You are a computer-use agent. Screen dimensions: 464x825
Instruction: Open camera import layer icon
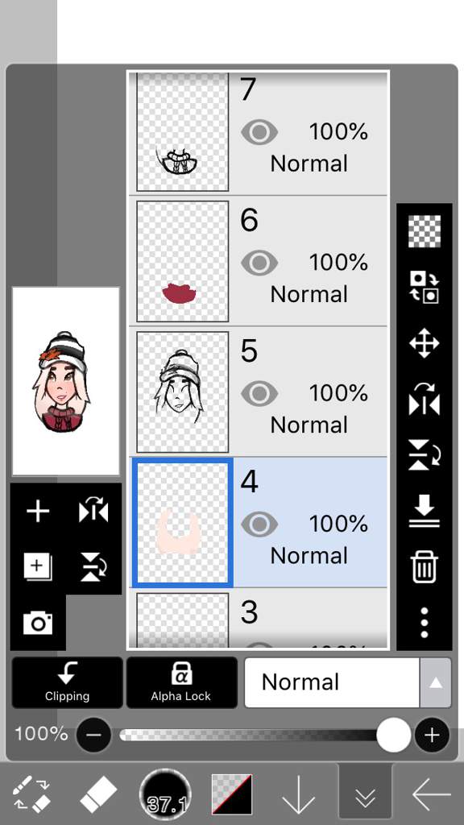38,623
